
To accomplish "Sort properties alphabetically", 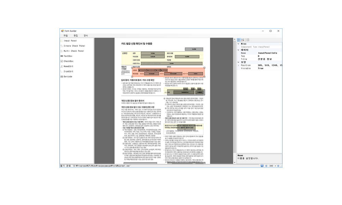I will 243,40.
